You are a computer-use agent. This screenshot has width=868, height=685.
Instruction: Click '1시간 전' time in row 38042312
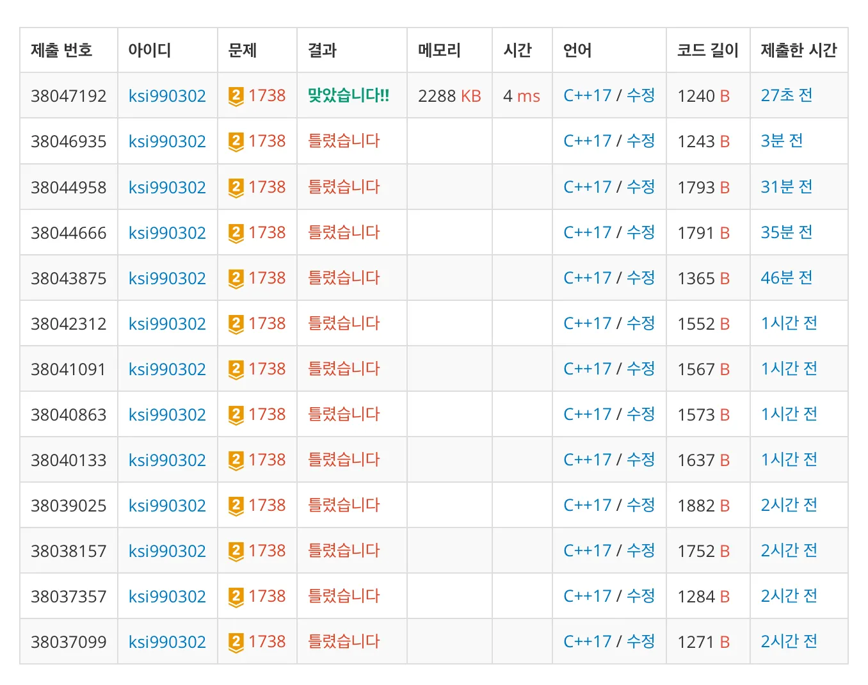[789, 324]
